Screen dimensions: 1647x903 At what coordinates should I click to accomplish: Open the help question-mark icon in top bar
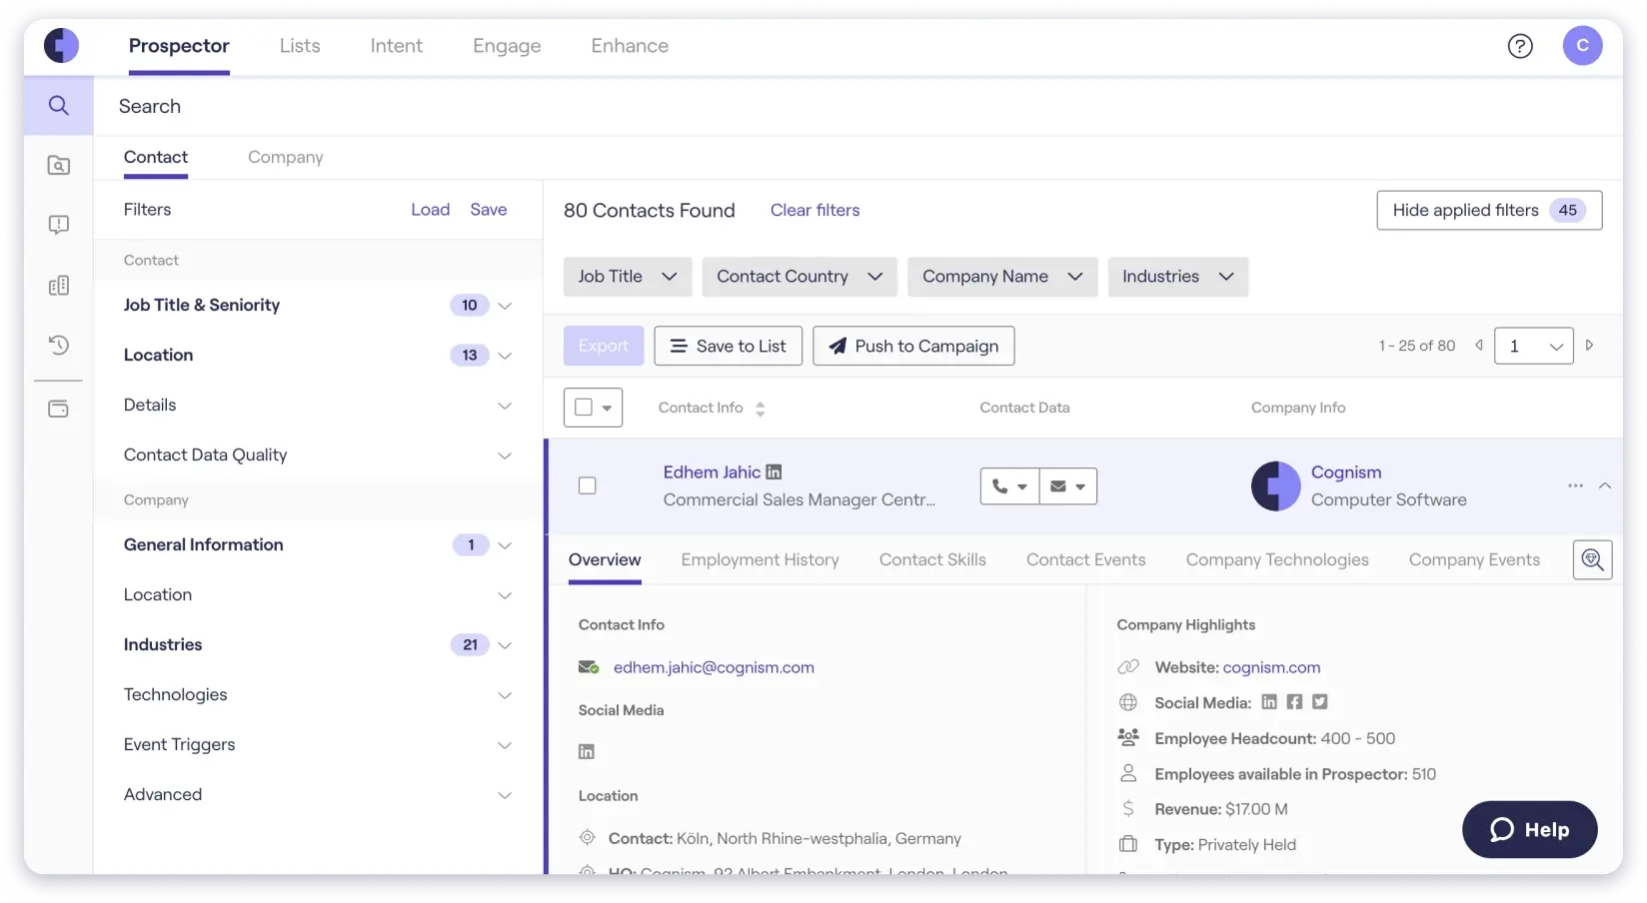(x=1520, y=46)
